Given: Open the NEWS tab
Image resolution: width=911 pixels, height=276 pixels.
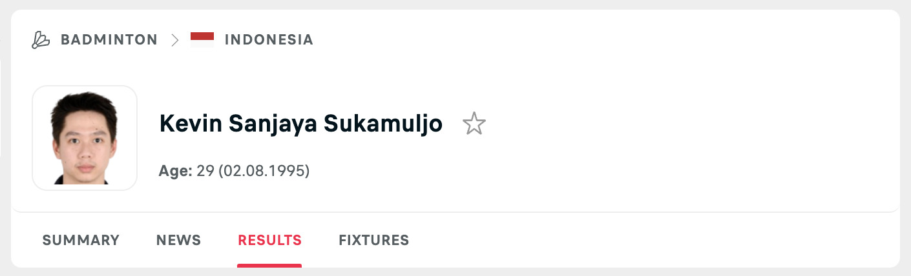Looking at the screenshot, I should coord(178,241).
